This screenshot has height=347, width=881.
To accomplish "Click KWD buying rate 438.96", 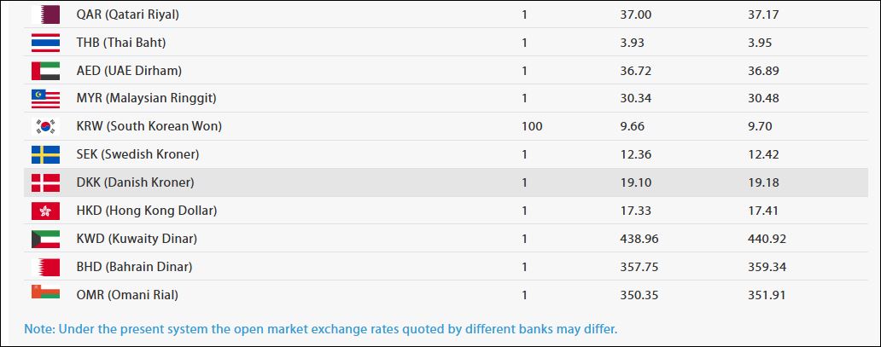I will pyautogui.click(x=639, y=239).
